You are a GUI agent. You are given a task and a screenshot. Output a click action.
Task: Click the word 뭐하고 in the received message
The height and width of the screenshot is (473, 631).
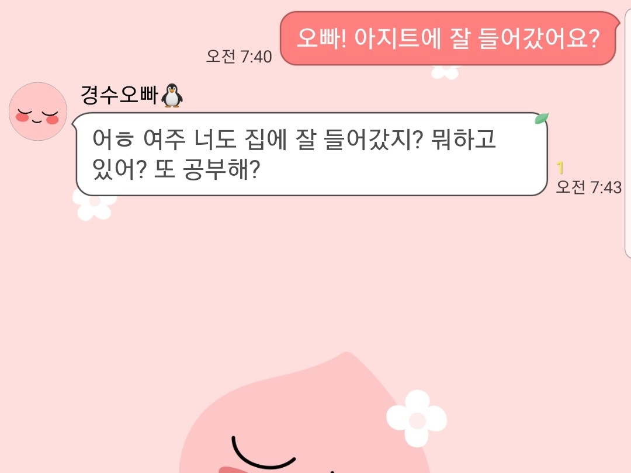point(463,139)
